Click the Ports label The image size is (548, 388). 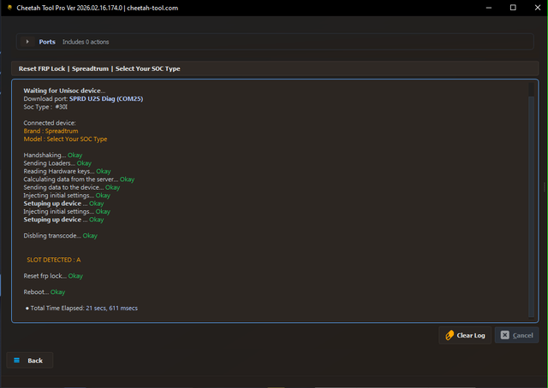(x=47, y=42)
